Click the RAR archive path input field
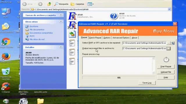Image resolution: width=186 pixels, height=104 pixels. pyautogui.click(x=144, y=43)
